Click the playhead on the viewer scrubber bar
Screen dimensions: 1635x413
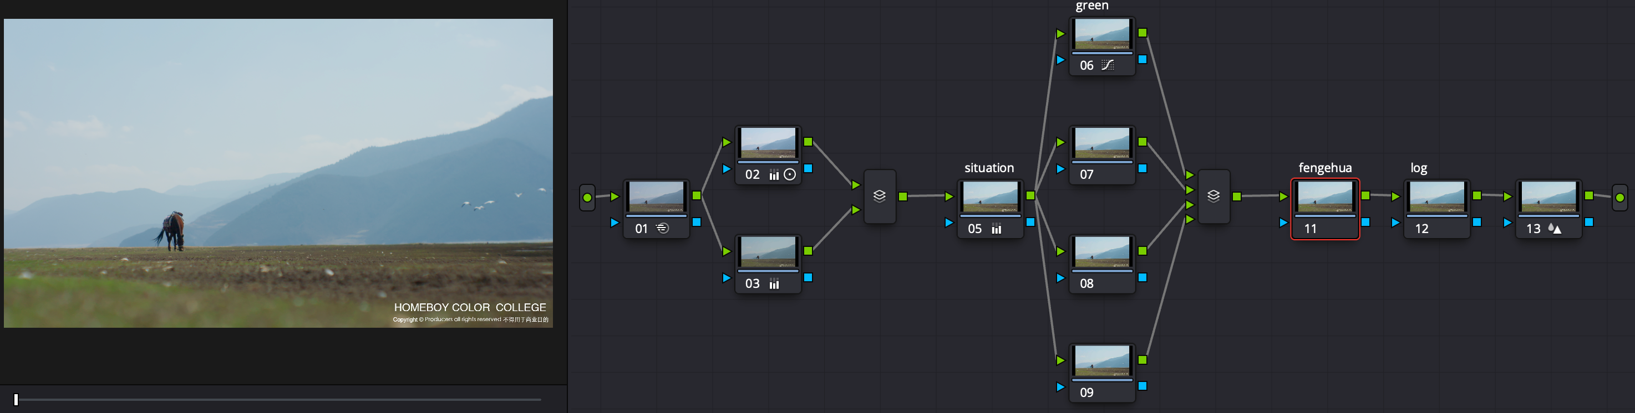click(17, 400)
